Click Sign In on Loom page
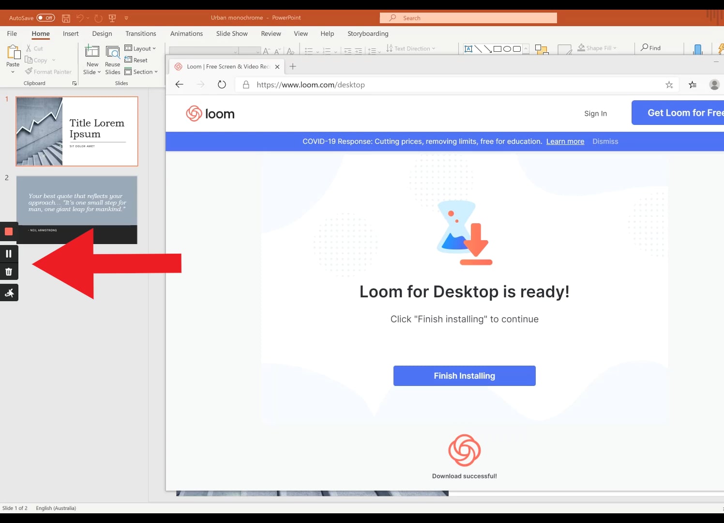724x523 pixels. pyautogui.click(x=595, y=113)
